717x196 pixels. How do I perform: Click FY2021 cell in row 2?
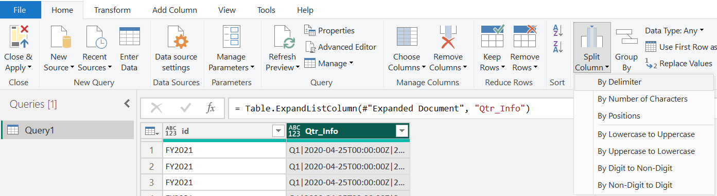[x=224, y=166]
